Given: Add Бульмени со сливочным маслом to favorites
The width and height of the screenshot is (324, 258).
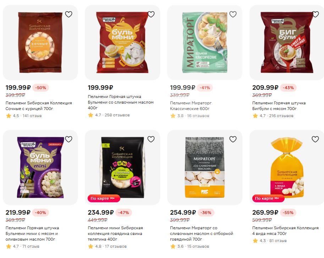Looking at the screenshot, I should (x=151, y=14).
